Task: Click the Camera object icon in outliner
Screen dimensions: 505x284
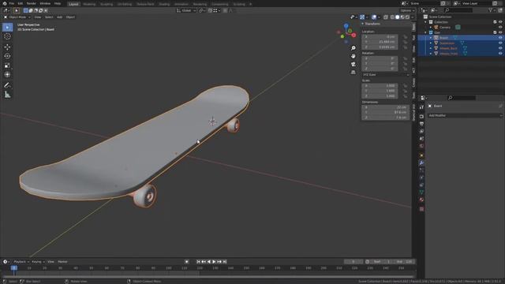Action: click(436, 28)
